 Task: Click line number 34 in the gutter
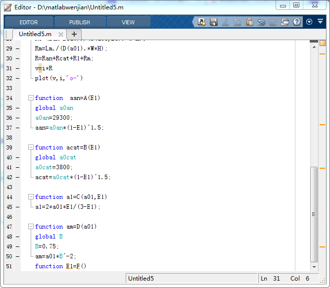9,98
